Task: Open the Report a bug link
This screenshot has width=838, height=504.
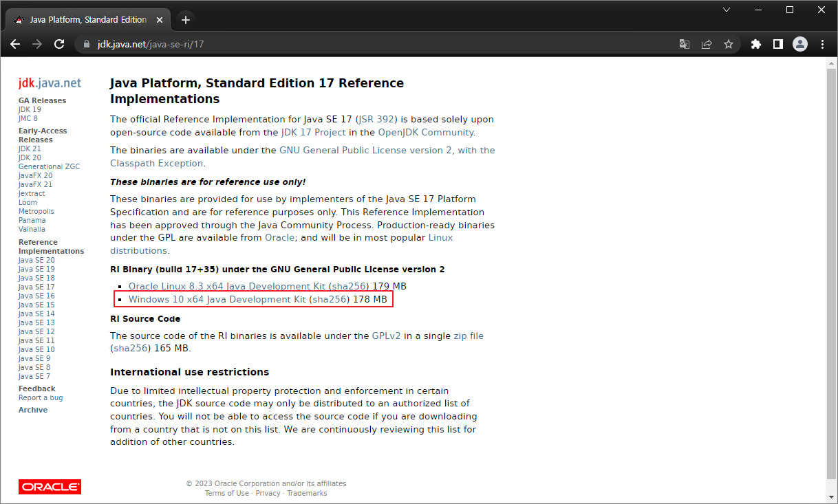Action: [x=41, y=397]
